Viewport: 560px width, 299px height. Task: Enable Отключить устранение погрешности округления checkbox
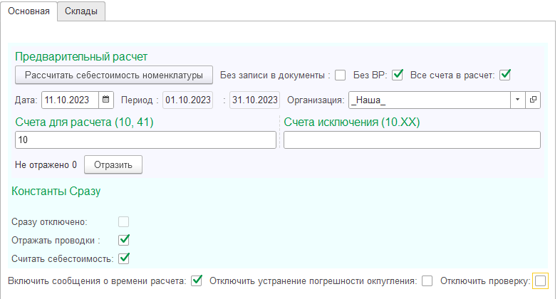[427, 280]
